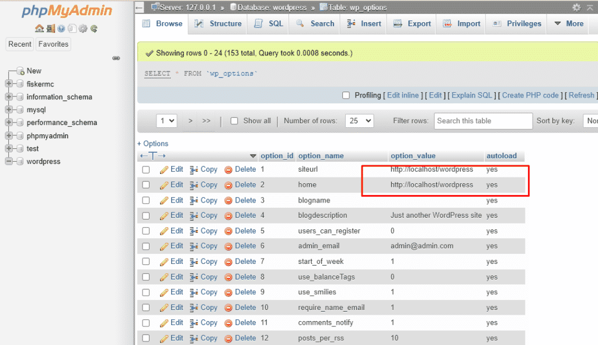Tick the Show all checkbox

pyautogui.click(x=234, y=121)
